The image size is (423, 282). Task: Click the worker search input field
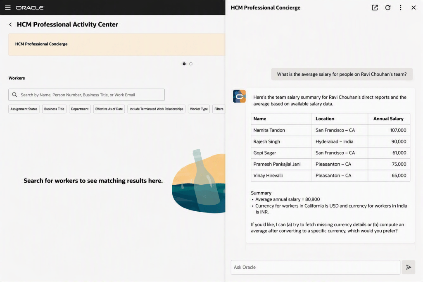pyautogui.click(x=87, y=95)
